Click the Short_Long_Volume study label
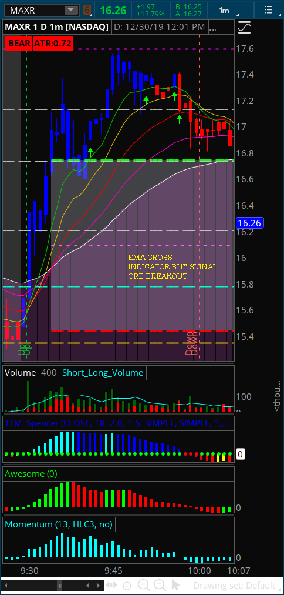284x595 pixels. pos(103,373)
